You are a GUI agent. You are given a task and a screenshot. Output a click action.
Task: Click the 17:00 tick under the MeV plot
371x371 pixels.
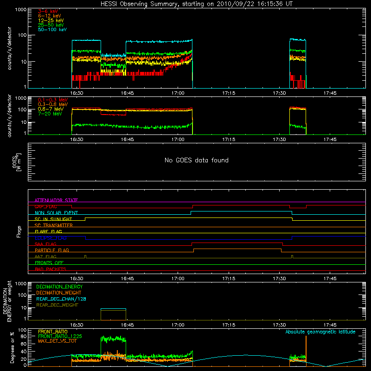point(178,140)
